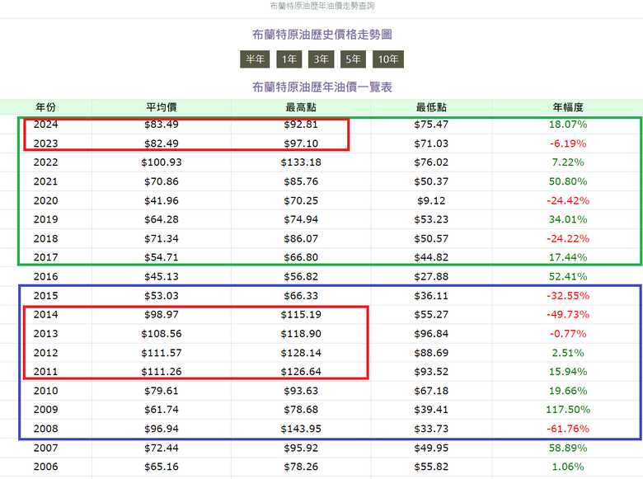Viewport: 643px width, 479px height.
Task: Click the 最高點 column header
Action: pos(301,107)
